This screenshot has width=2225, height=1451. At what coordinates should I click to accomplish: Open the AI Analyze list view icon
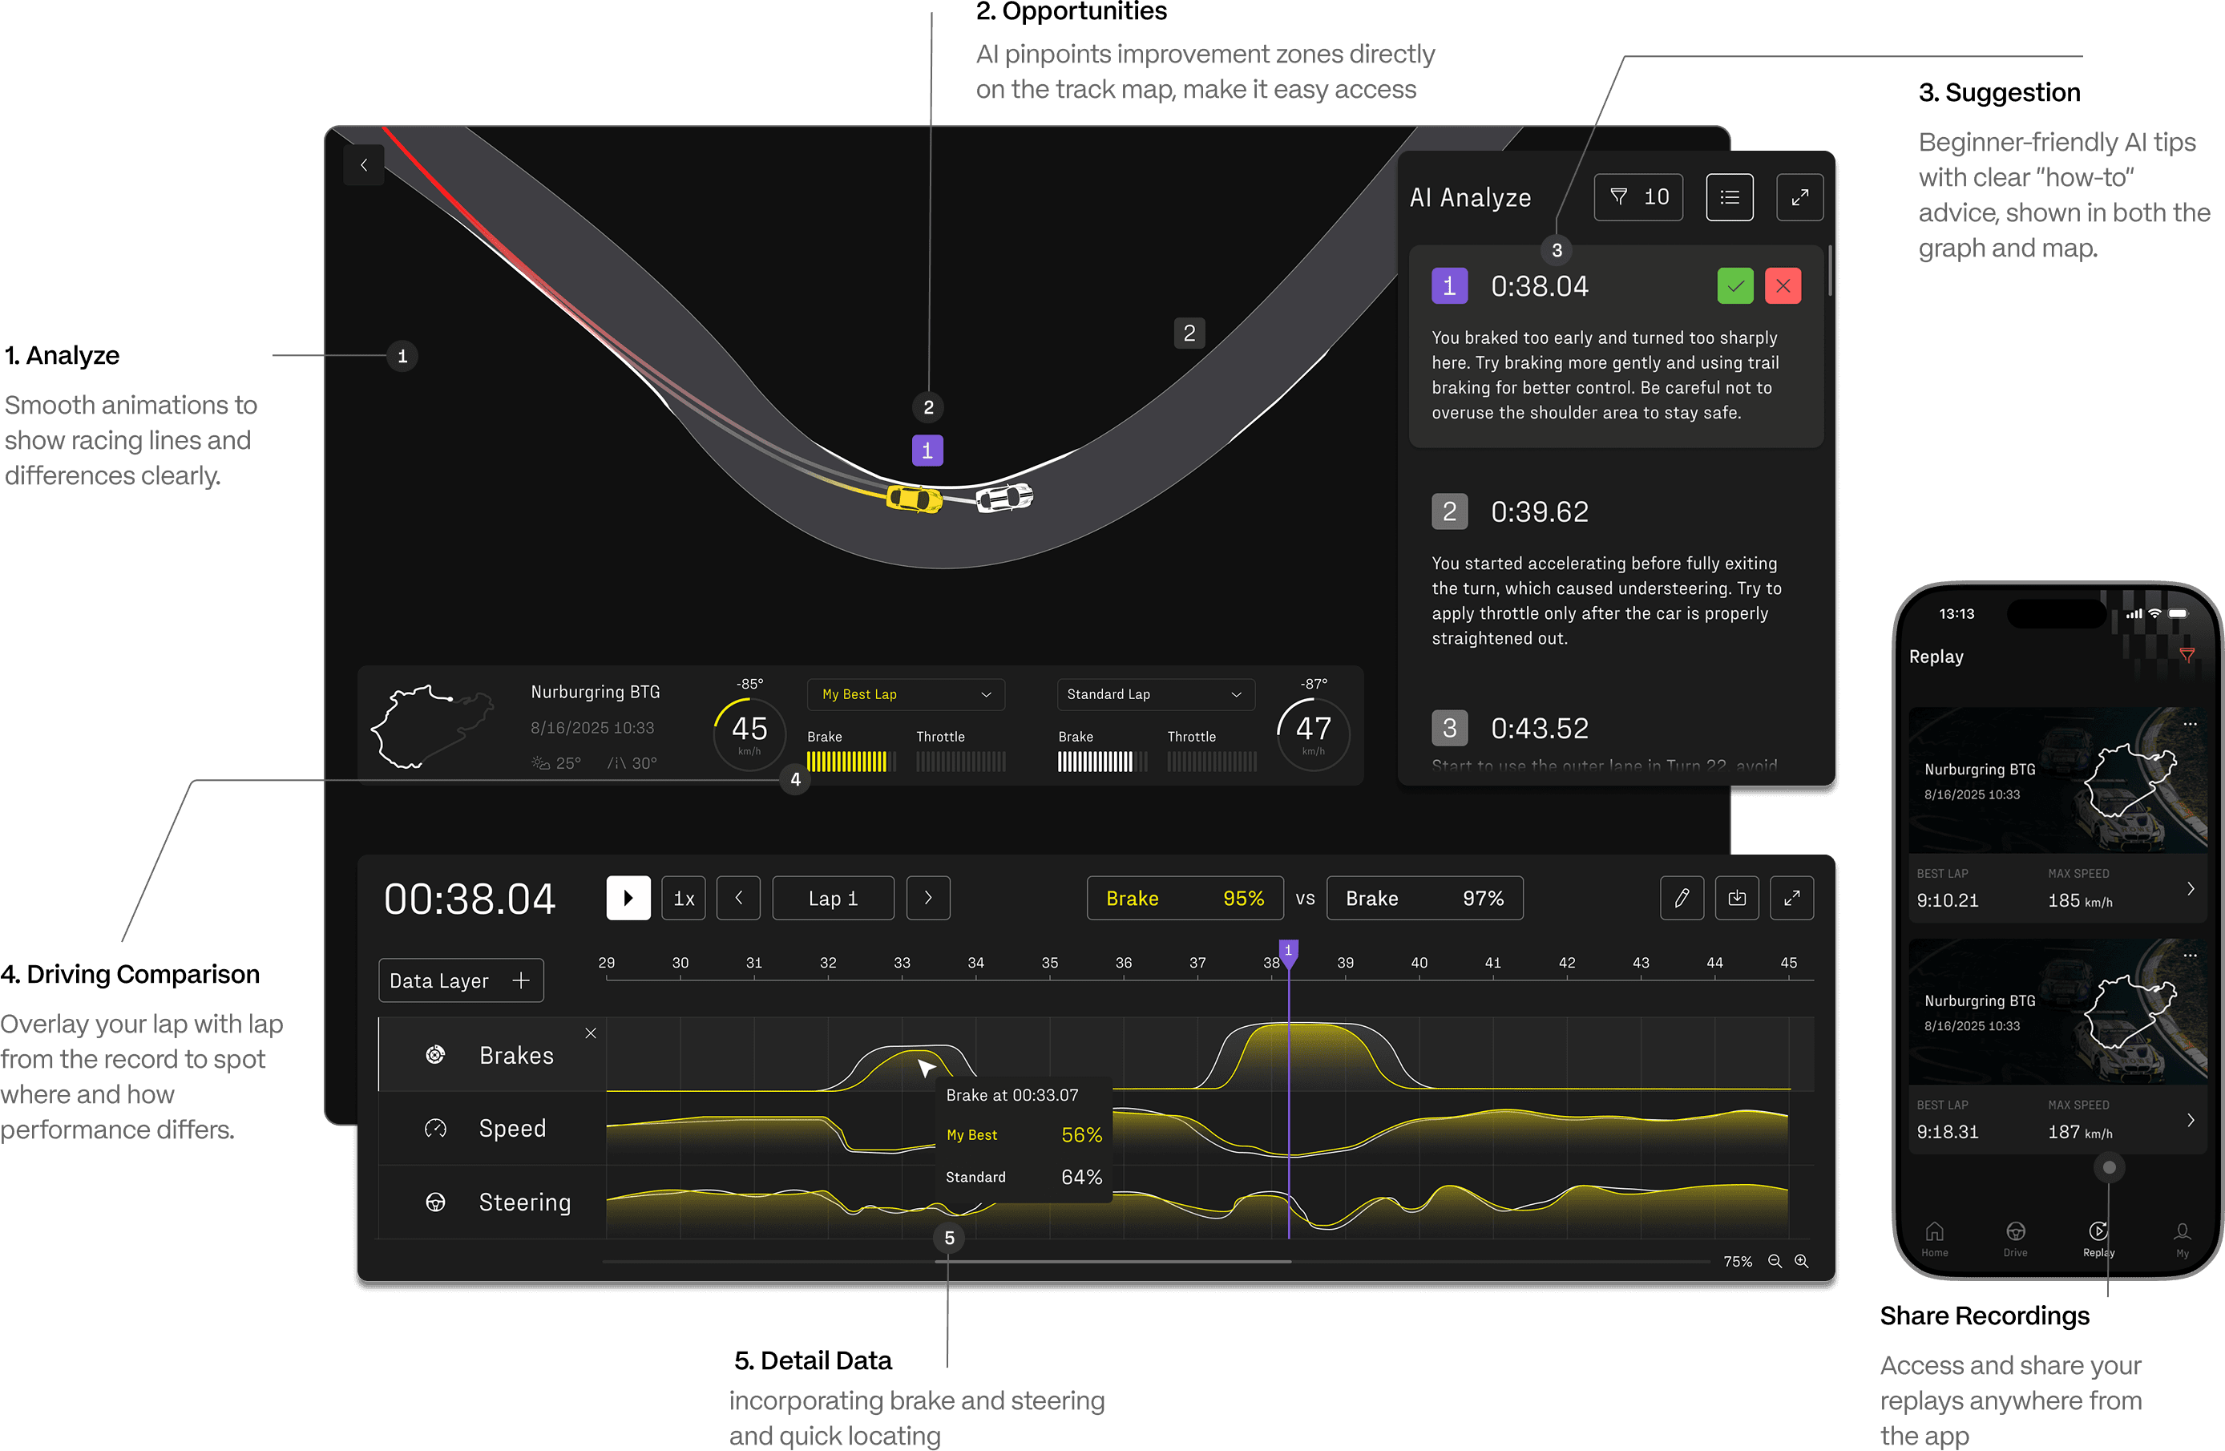pos(1729,197)
